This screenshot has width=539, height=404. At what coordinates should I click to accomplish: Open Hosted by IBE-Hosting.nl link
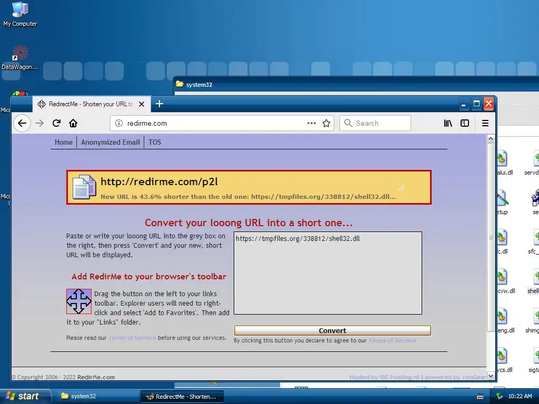[384, 377]
